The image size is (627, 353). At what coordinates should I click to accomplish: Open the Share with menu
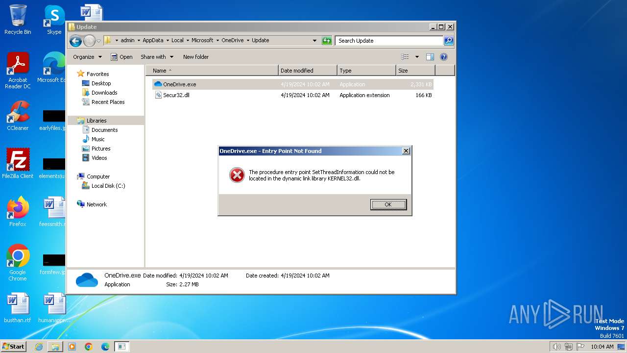pyautogui.click(x=157, y=57)
